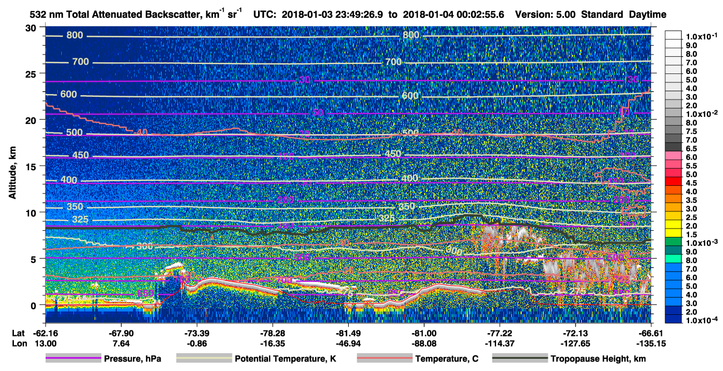Click the altitude axis tick '15'
The height and width of the screenshot is (371, 723).
click(x=32, y=166)
